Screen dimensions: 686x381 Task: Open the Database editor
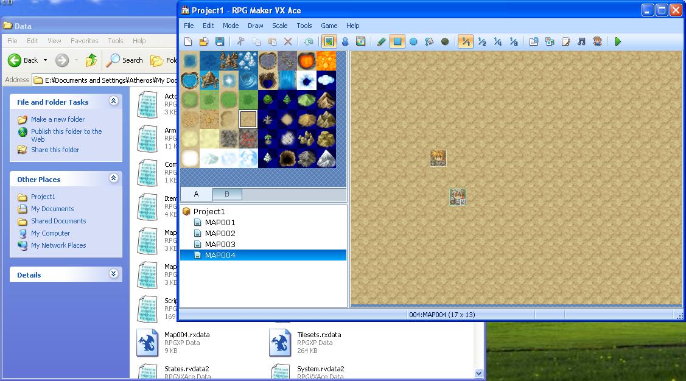(x=534, y=41)
